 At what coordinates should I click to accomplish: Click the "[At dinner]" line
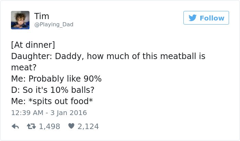coord(33,45)
